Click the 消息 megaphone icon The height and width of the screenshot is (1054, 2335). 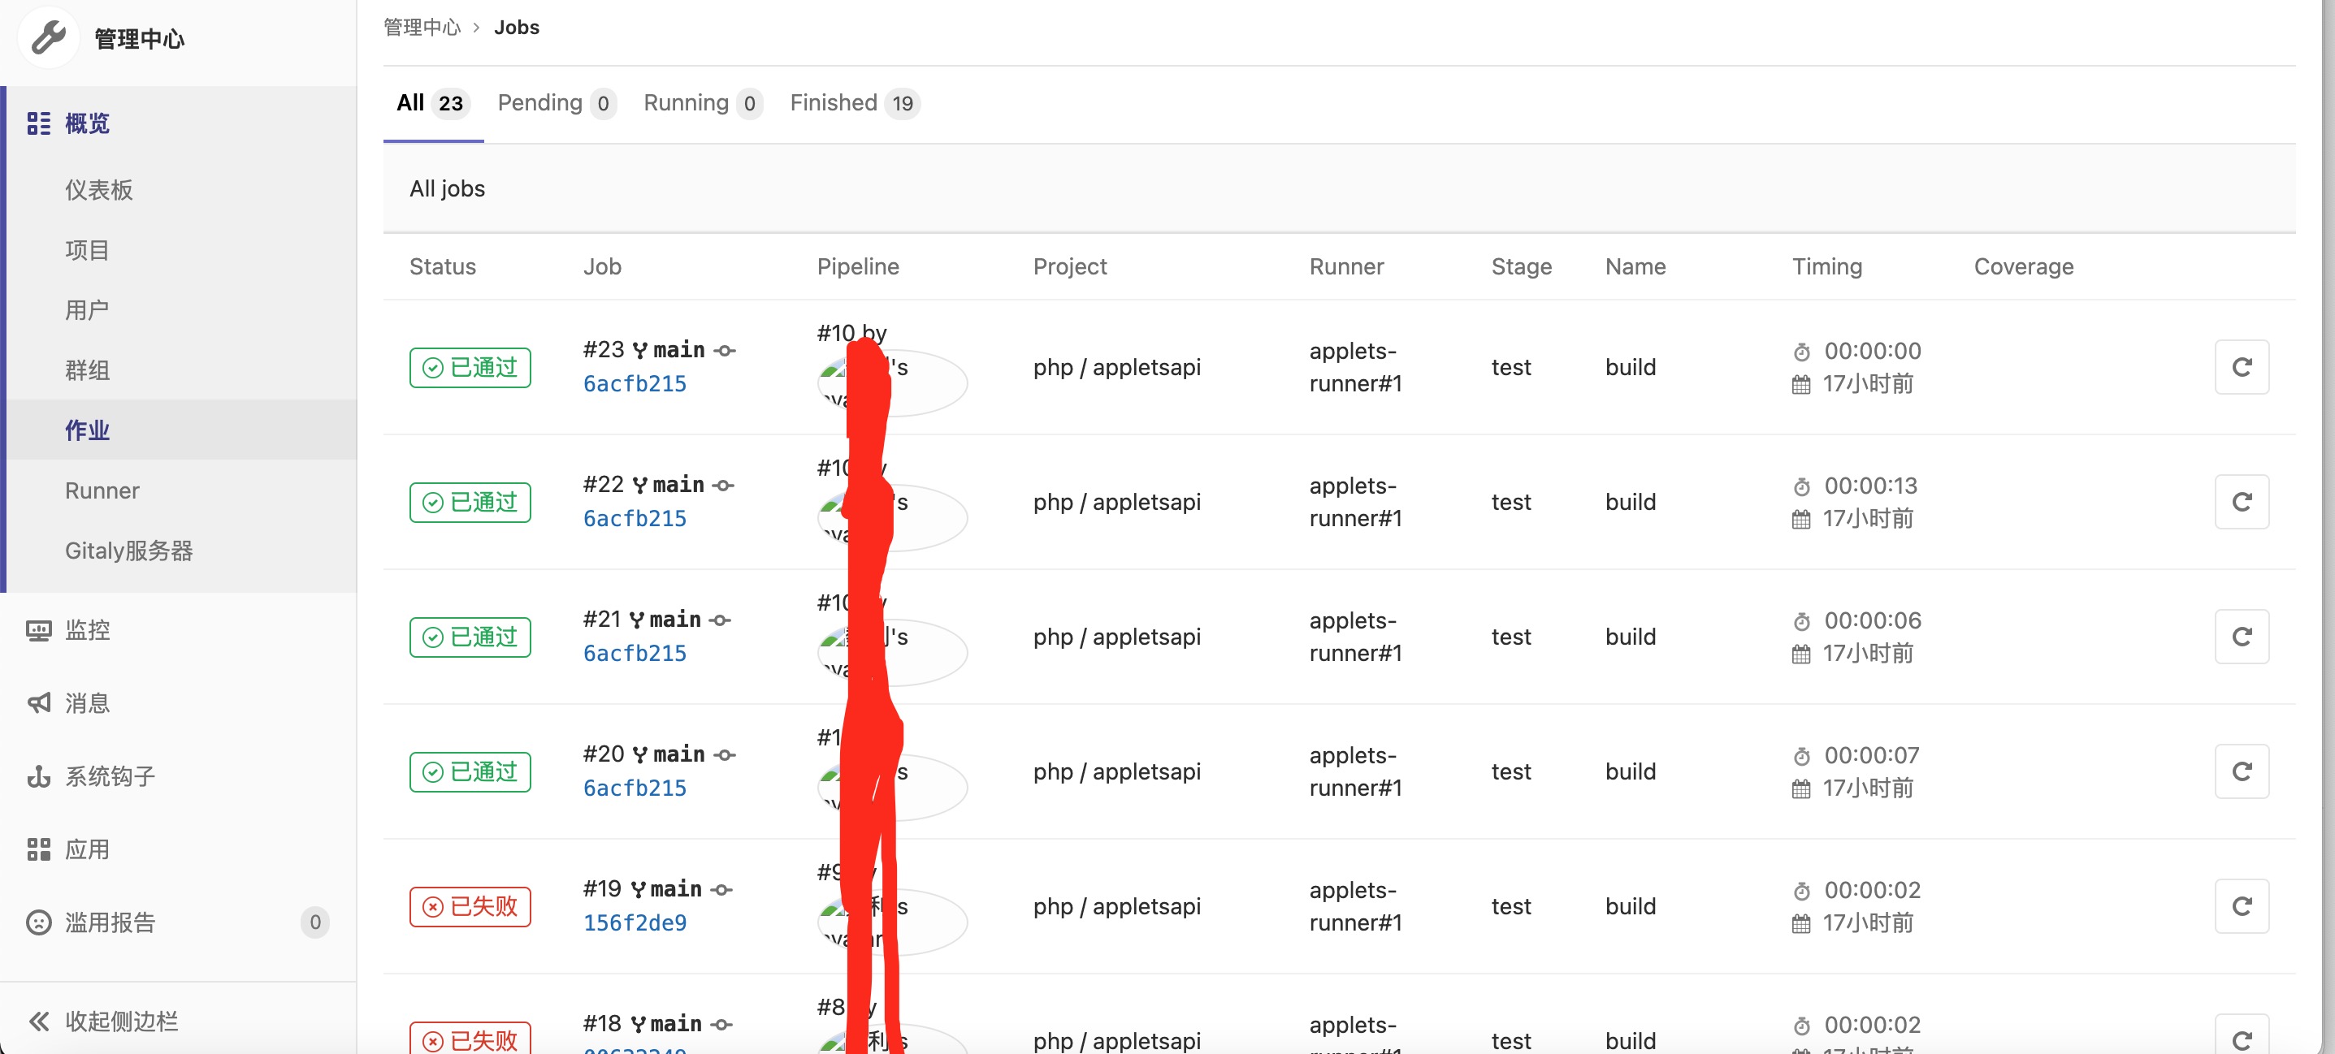tap(38, 703)
